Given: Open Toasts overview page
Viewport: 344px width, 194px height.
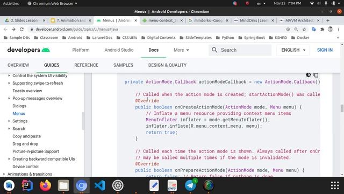Looking at the screenshot, I should 27,91.
